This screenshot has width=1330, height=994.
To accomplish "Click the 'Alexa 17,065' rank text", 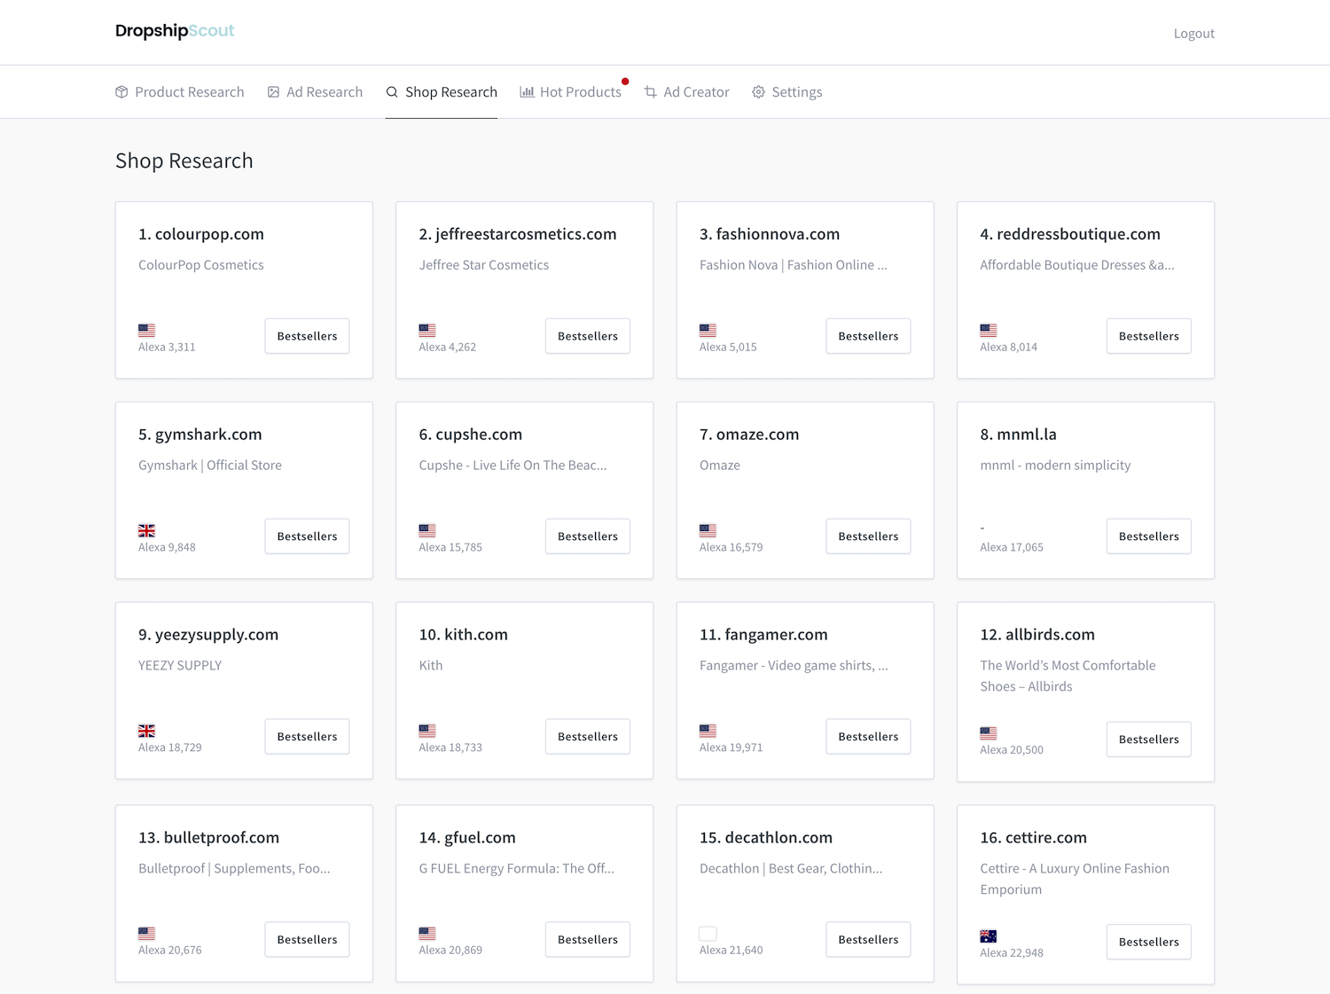I will (1012, 548).
